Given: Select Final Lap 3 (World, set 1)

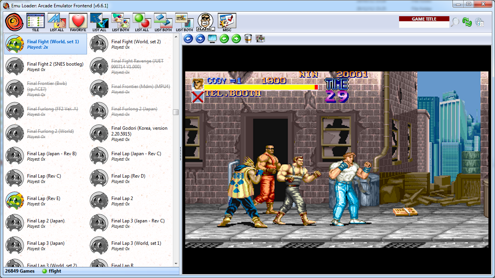Looking at the screenshot, I should point(130,246).
